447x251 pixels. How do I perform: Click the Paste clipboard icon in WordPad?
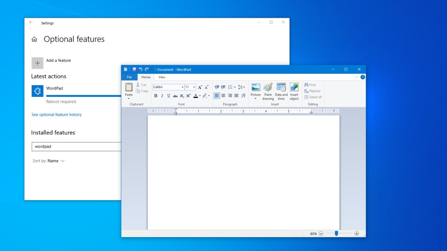[x=129, y=87]
